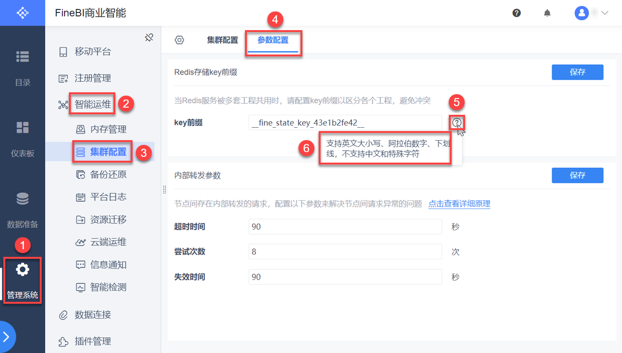The image size is (622, 353).
Task: Expand the blue side arrow button
Action: click(7, 337)
